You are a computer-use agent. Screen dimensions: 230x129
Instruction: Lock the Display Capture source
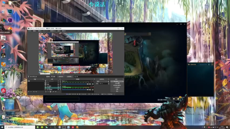pos(60,89)
